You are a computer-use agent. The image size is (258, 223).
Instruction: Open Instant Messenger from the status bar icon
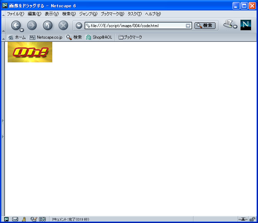[24, 219]
